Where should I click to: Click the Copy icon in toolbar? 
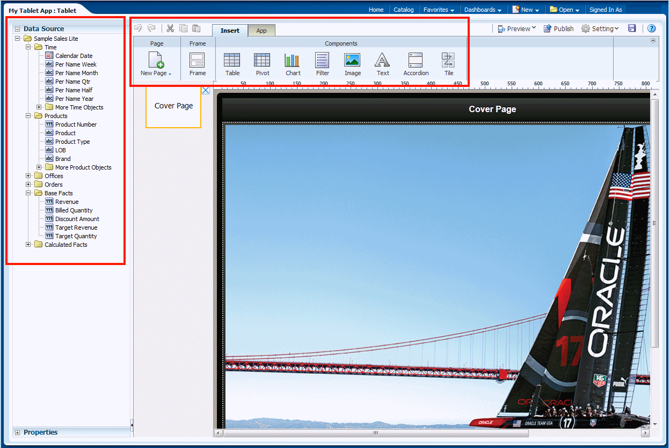point(184,28)
